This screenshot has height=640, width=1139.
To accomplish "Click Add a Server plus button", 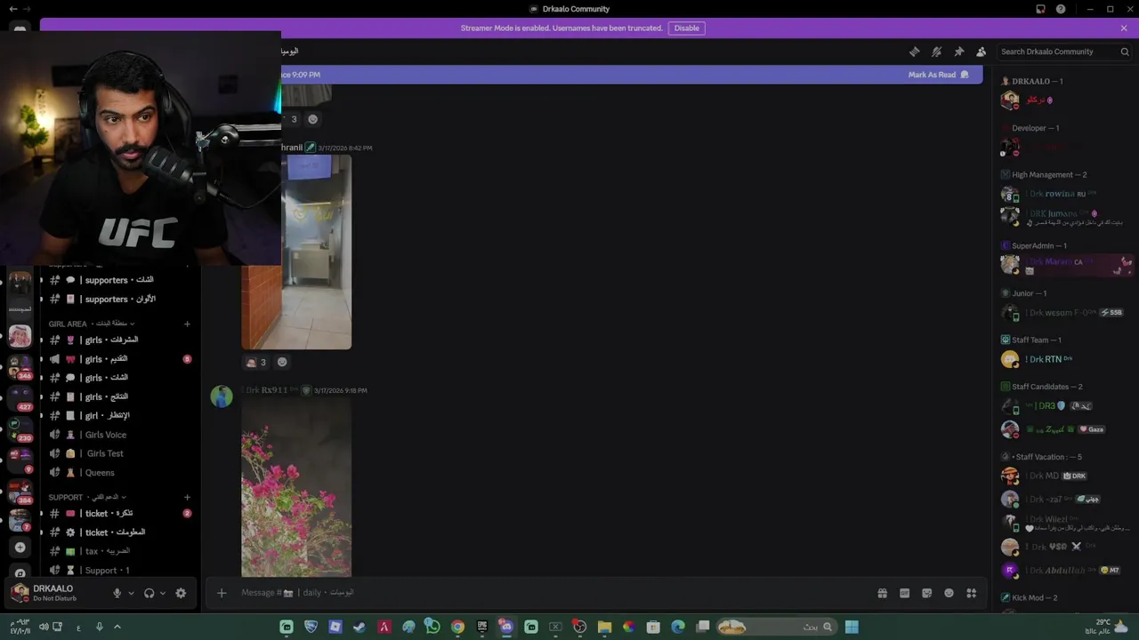I will tap(20, 548).
